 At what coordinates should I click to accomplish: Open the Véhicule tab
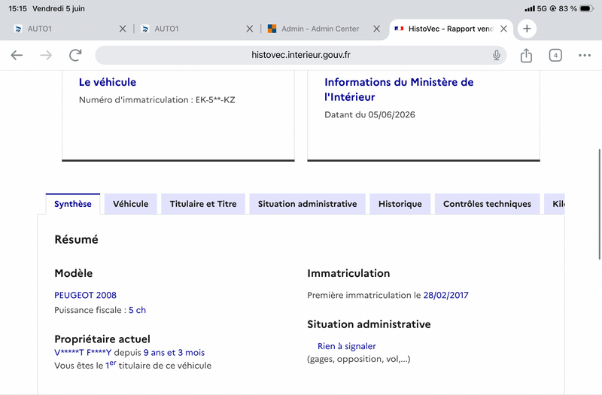point(130,204)
